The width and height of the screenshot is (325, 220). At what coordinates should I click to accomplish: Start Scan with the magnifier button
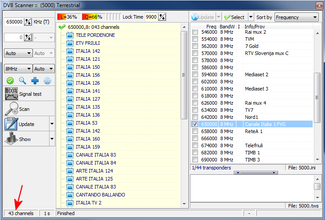pos(29,109)
